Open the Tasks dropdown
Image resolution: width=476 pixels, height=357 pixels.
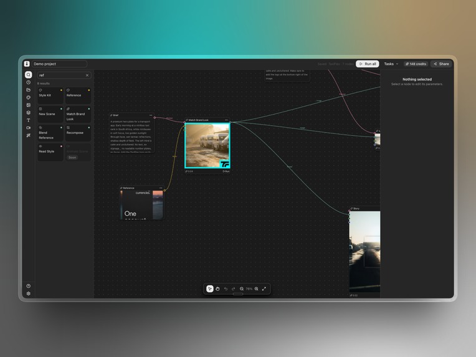point(391,64)
